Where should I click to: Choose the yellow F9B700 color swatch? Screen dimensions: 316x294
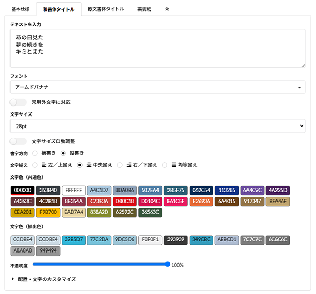(48, 212)
